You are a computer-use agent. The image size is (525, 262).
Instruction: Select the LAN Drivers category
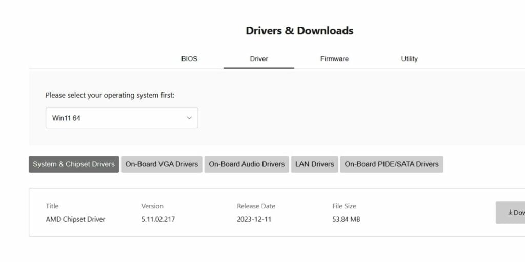tap(314, 164)
